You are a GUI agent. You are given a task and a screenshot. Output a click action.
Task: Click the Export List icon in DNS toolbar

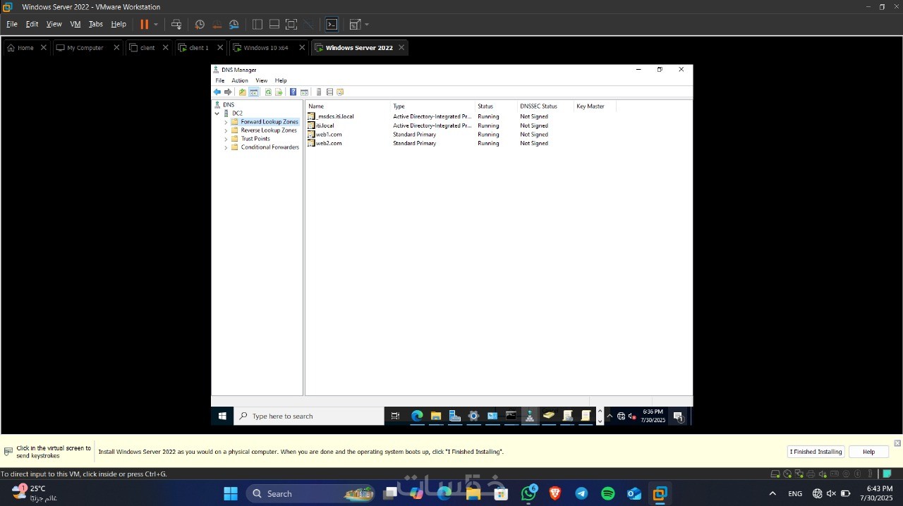[x=279, y=92]
